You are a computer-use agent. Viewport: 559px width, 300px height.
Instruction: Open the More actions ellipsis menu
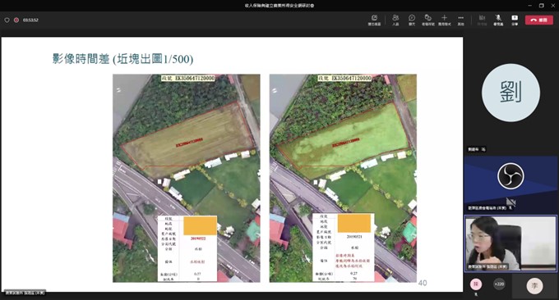click(x=461, y=20)
